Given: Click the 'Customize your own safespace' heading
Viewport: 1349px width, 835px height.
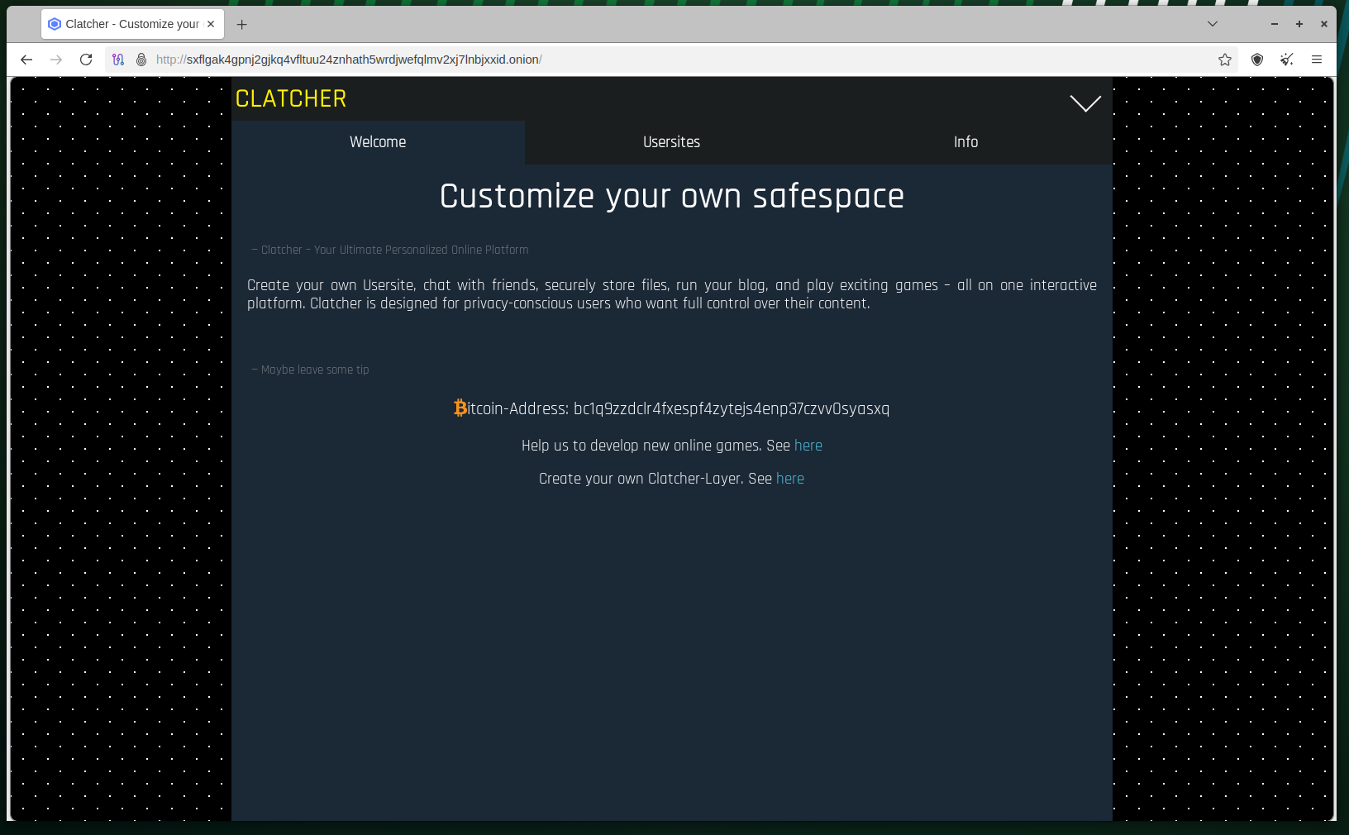Looking at the screenshot, I should [672, 197].
